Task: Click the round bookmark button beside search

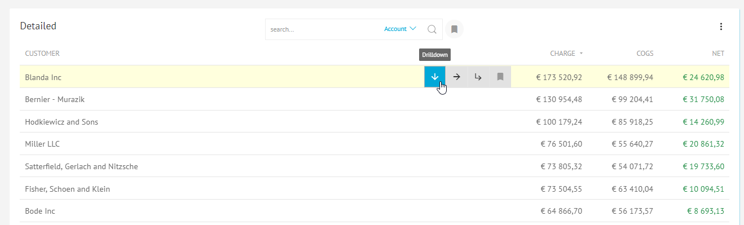Action: (455, 29)
